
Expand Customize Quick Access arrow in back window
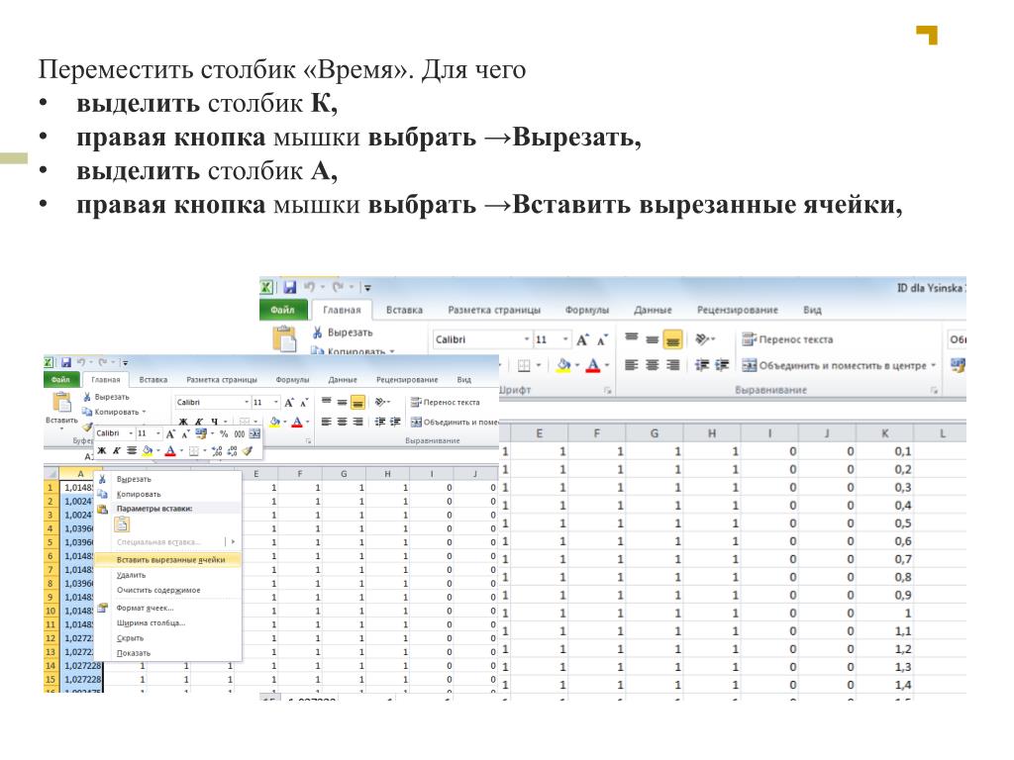pyautogui.click(x=367, y=288)
